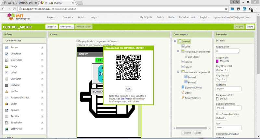Image resolution: width=260 pixels, height=139 pixels.
Task: Click the ActivityStarter1 lightning icon
Action: 183,97
